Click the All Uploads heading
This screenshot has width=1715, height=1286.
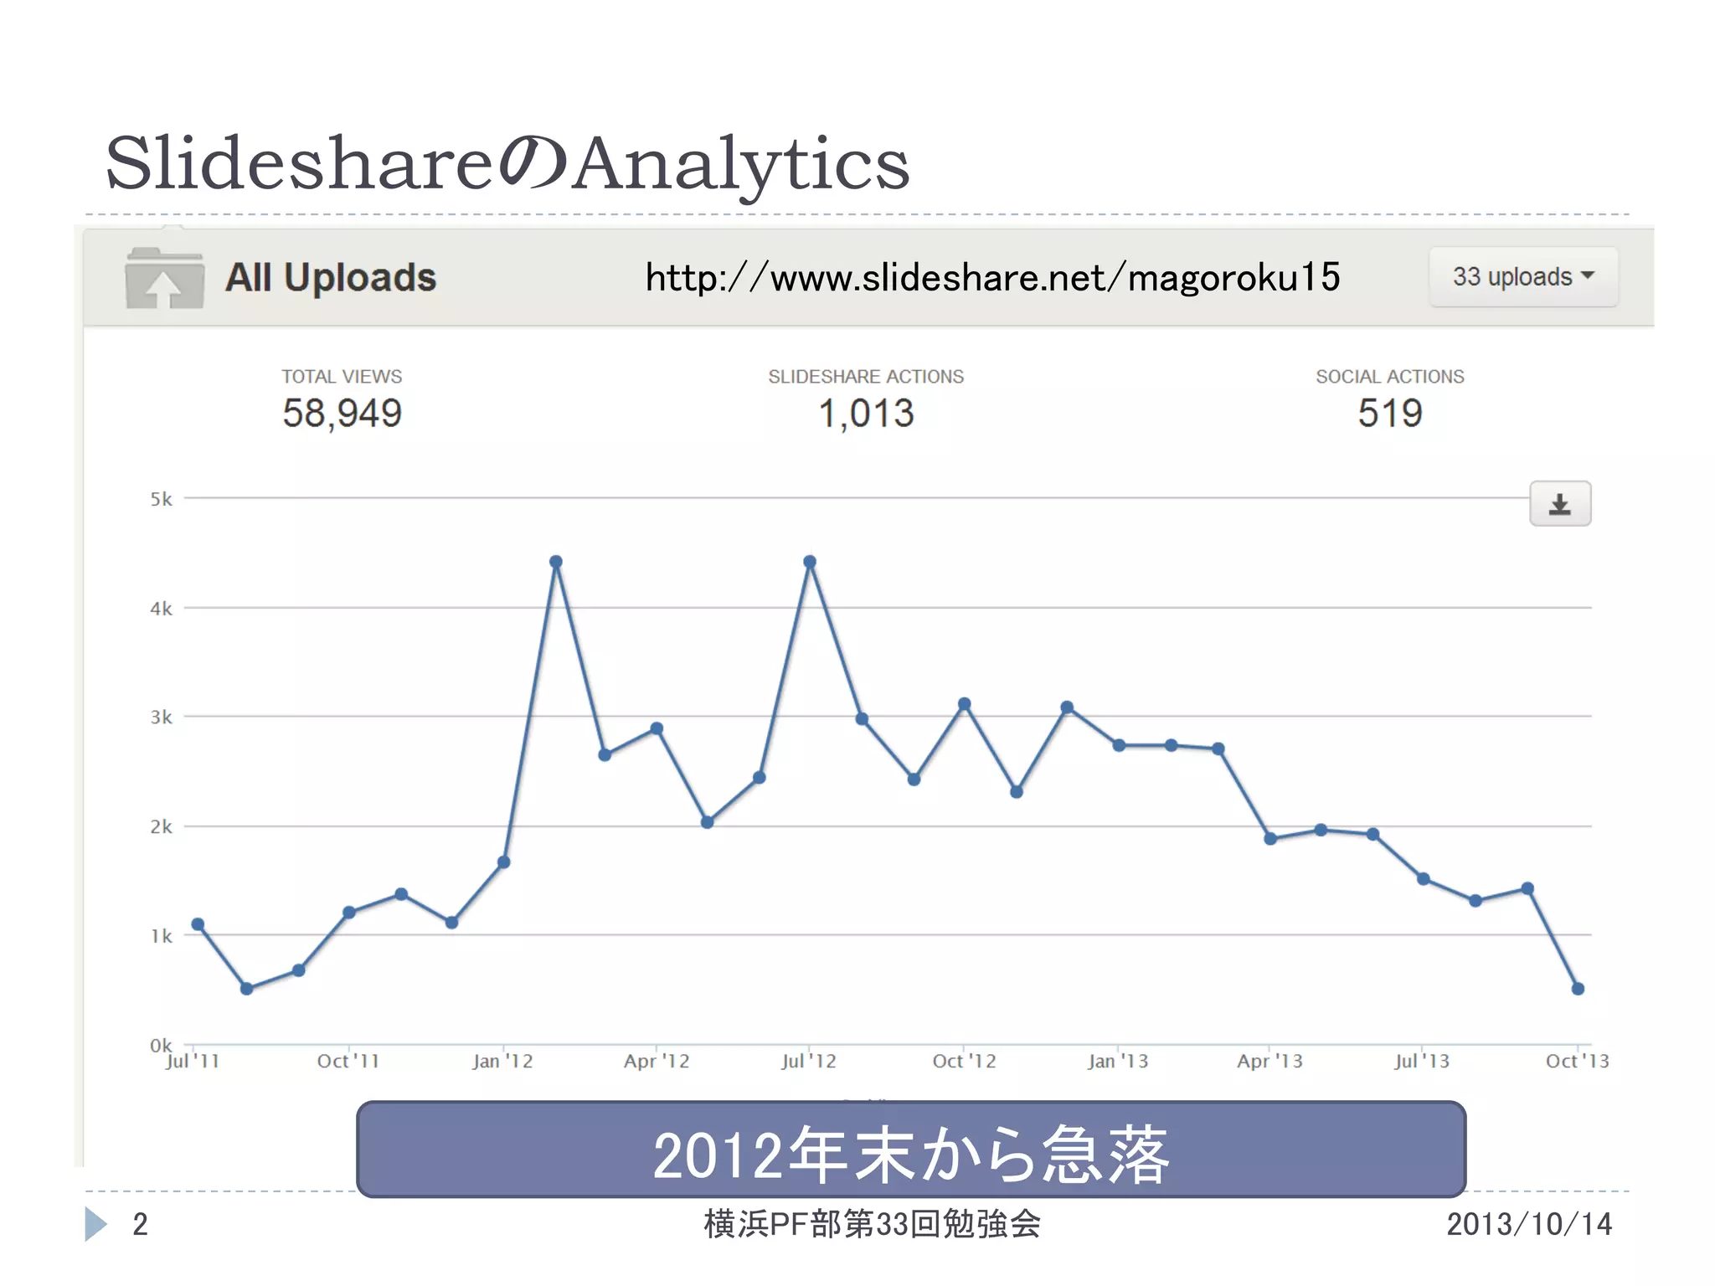pyautogui.click(x=331, y=277)
